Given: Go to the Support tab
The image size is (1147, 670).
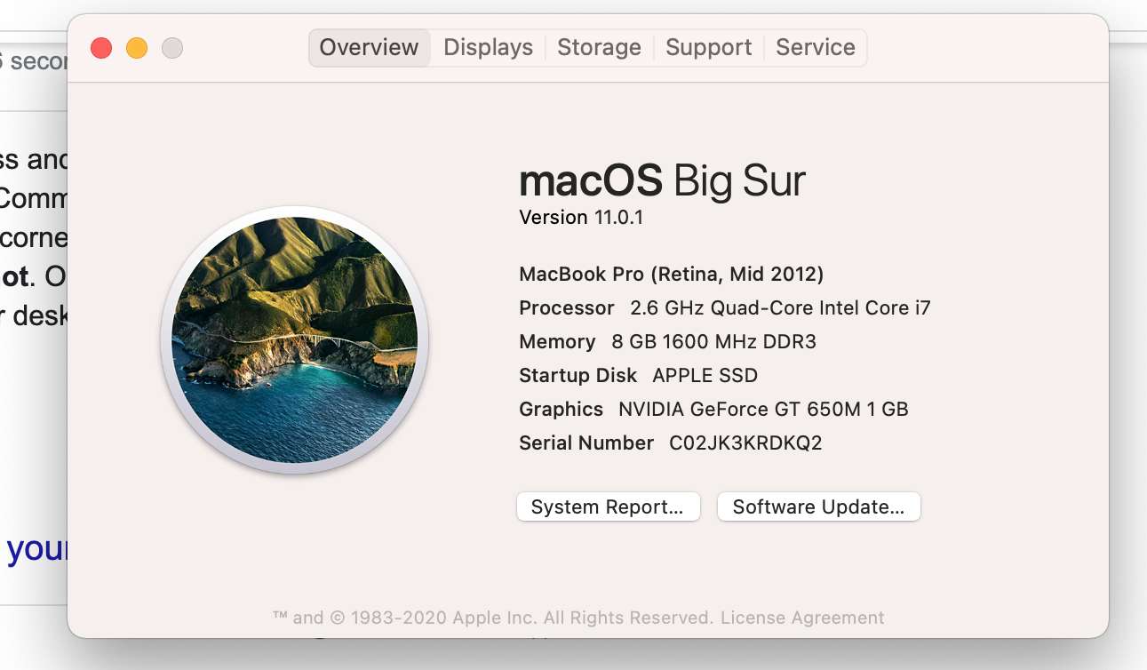Looking at the screenshot, I should (708, 48).
